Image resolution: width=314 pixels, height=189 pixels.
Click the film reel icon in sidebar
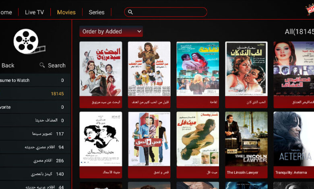point(29,41)
